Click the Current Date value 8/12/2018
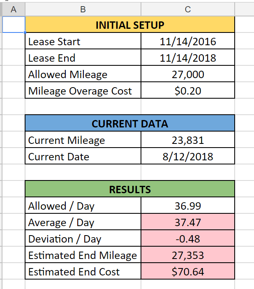The width and height of the screenshot is (254, 289). [188, 156]
